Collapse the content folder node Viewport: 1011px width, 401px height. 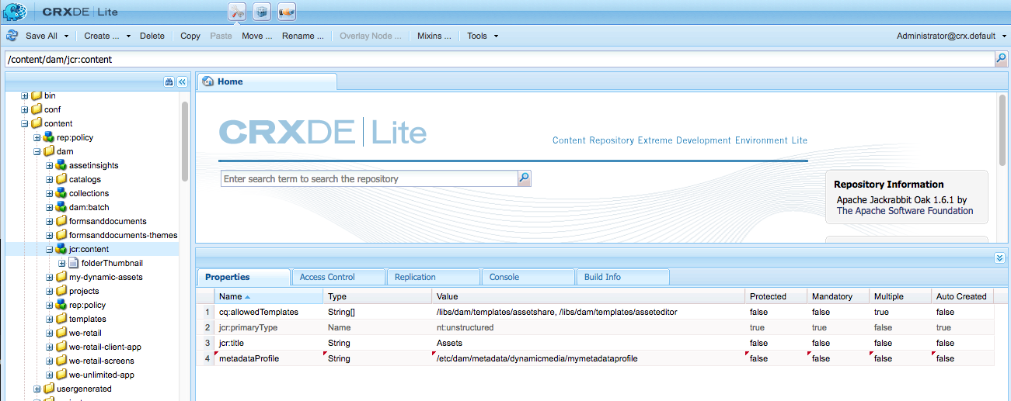click(x=25, y=123)
